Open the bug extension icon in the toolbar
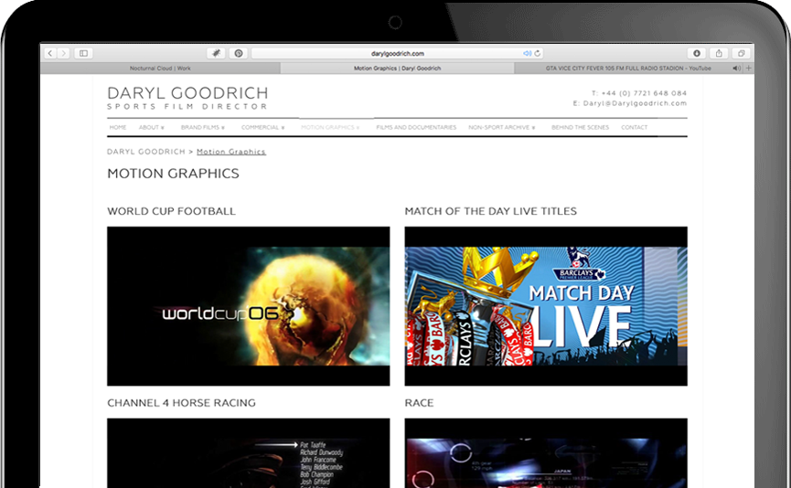Image resolution: width=791 pixels, height=488 pixels. 217,53
